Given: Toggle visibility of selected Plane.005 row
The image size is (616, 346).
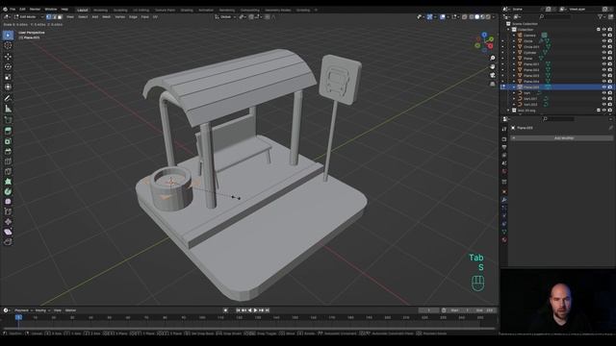Looking at the screenshot, I should pos(604,87).
